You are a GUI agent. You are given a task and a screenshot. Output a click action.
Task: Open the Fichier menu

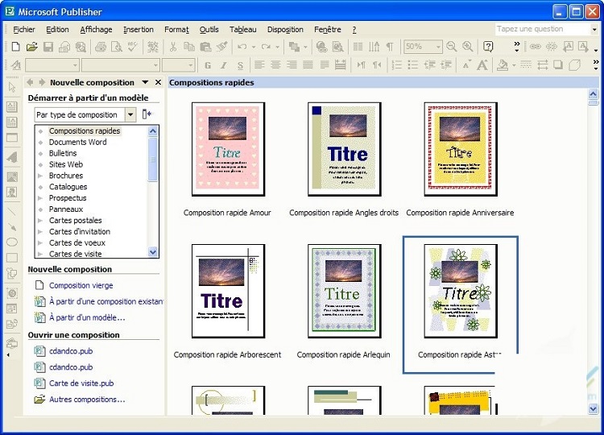point(24,30)
